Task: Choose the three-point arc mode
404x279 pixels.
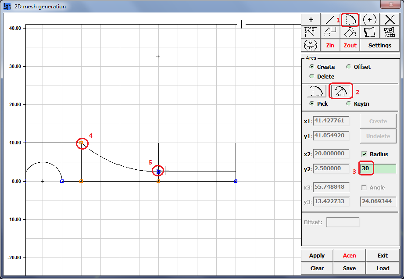Action: coord(316,91)
